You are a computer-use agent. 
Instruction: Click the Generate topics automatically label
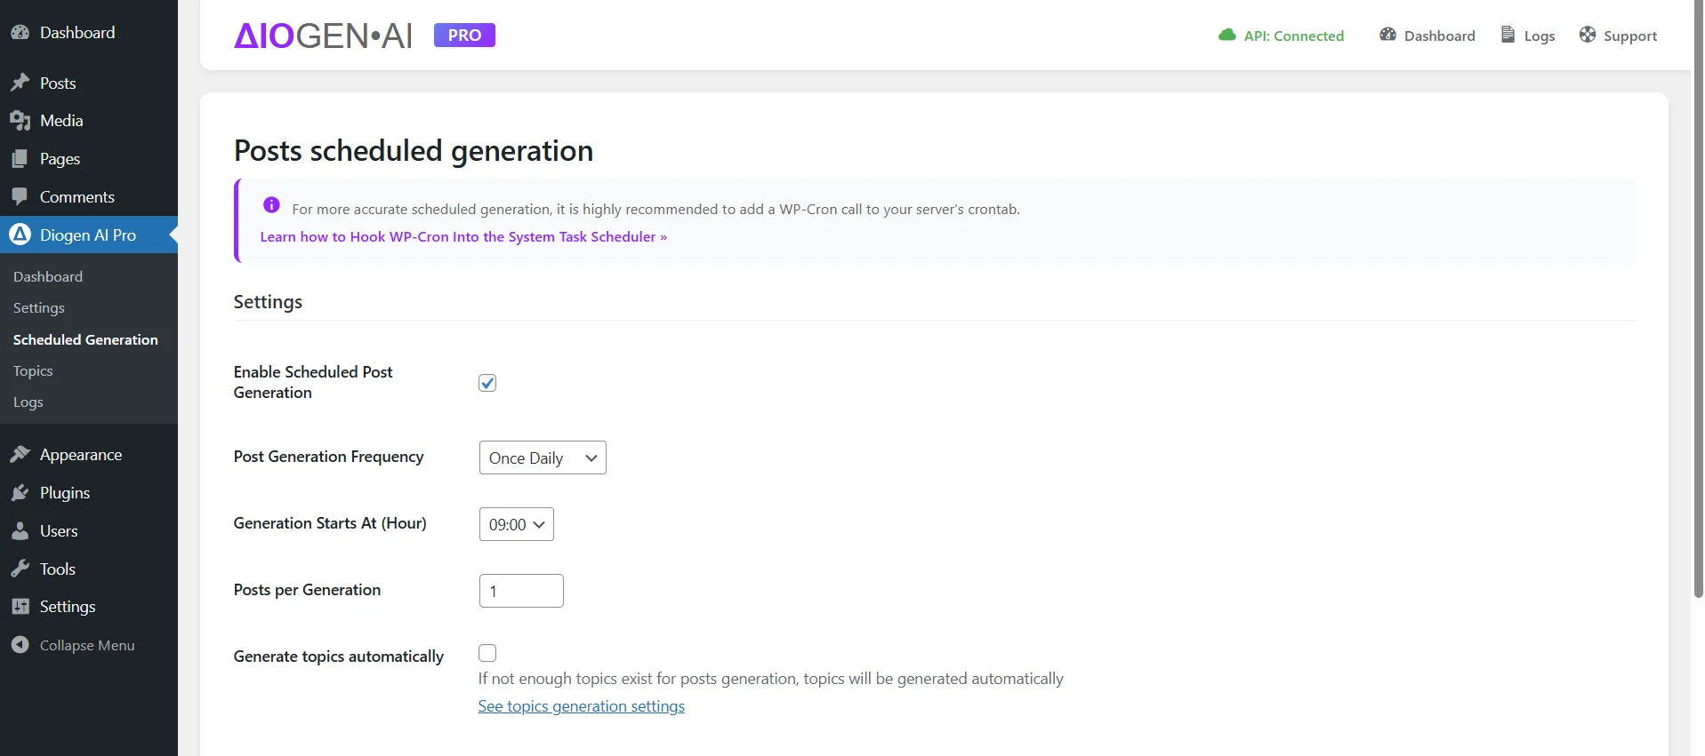339,657
